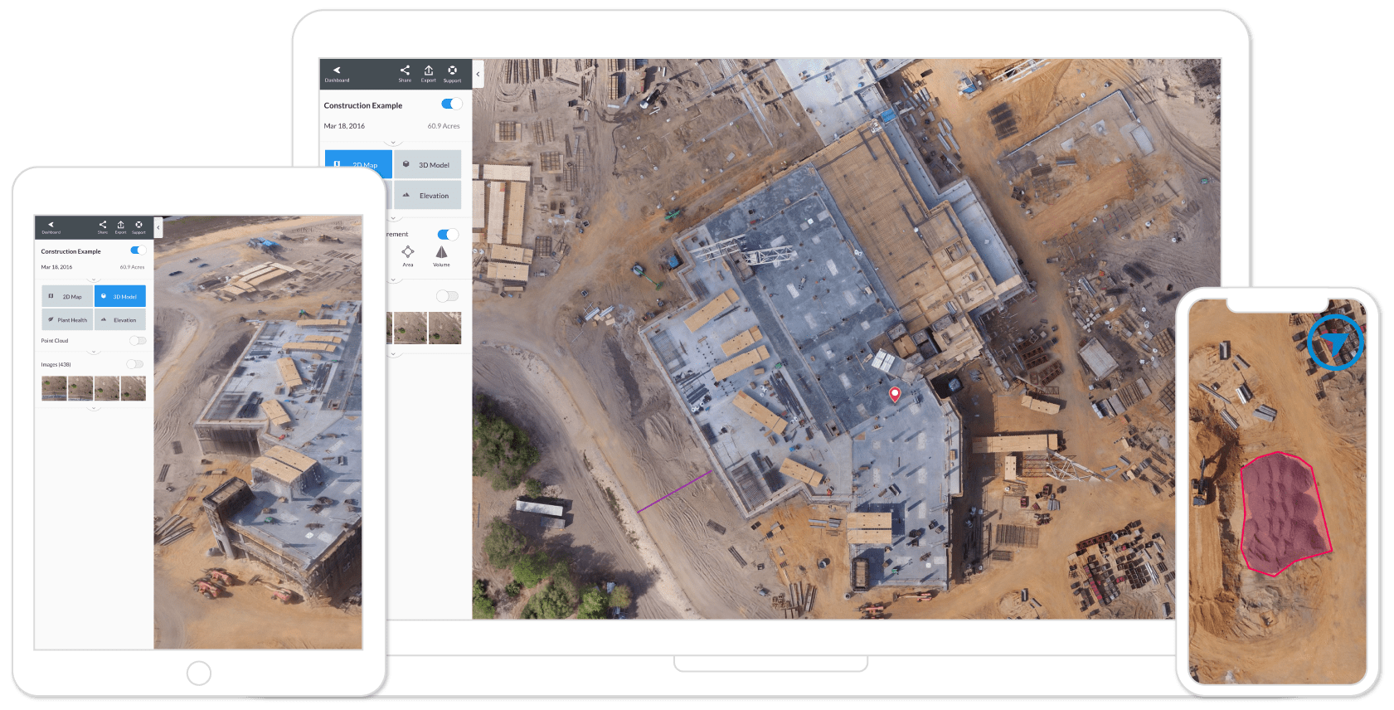Toggle the Construction Example switch on the laptop

[451, 104]
